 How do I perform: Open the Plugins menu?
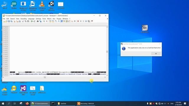click(59, 19)
